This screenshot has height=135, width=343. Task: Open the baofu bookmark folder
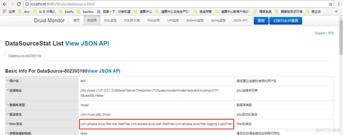click(x=66, y=12)
